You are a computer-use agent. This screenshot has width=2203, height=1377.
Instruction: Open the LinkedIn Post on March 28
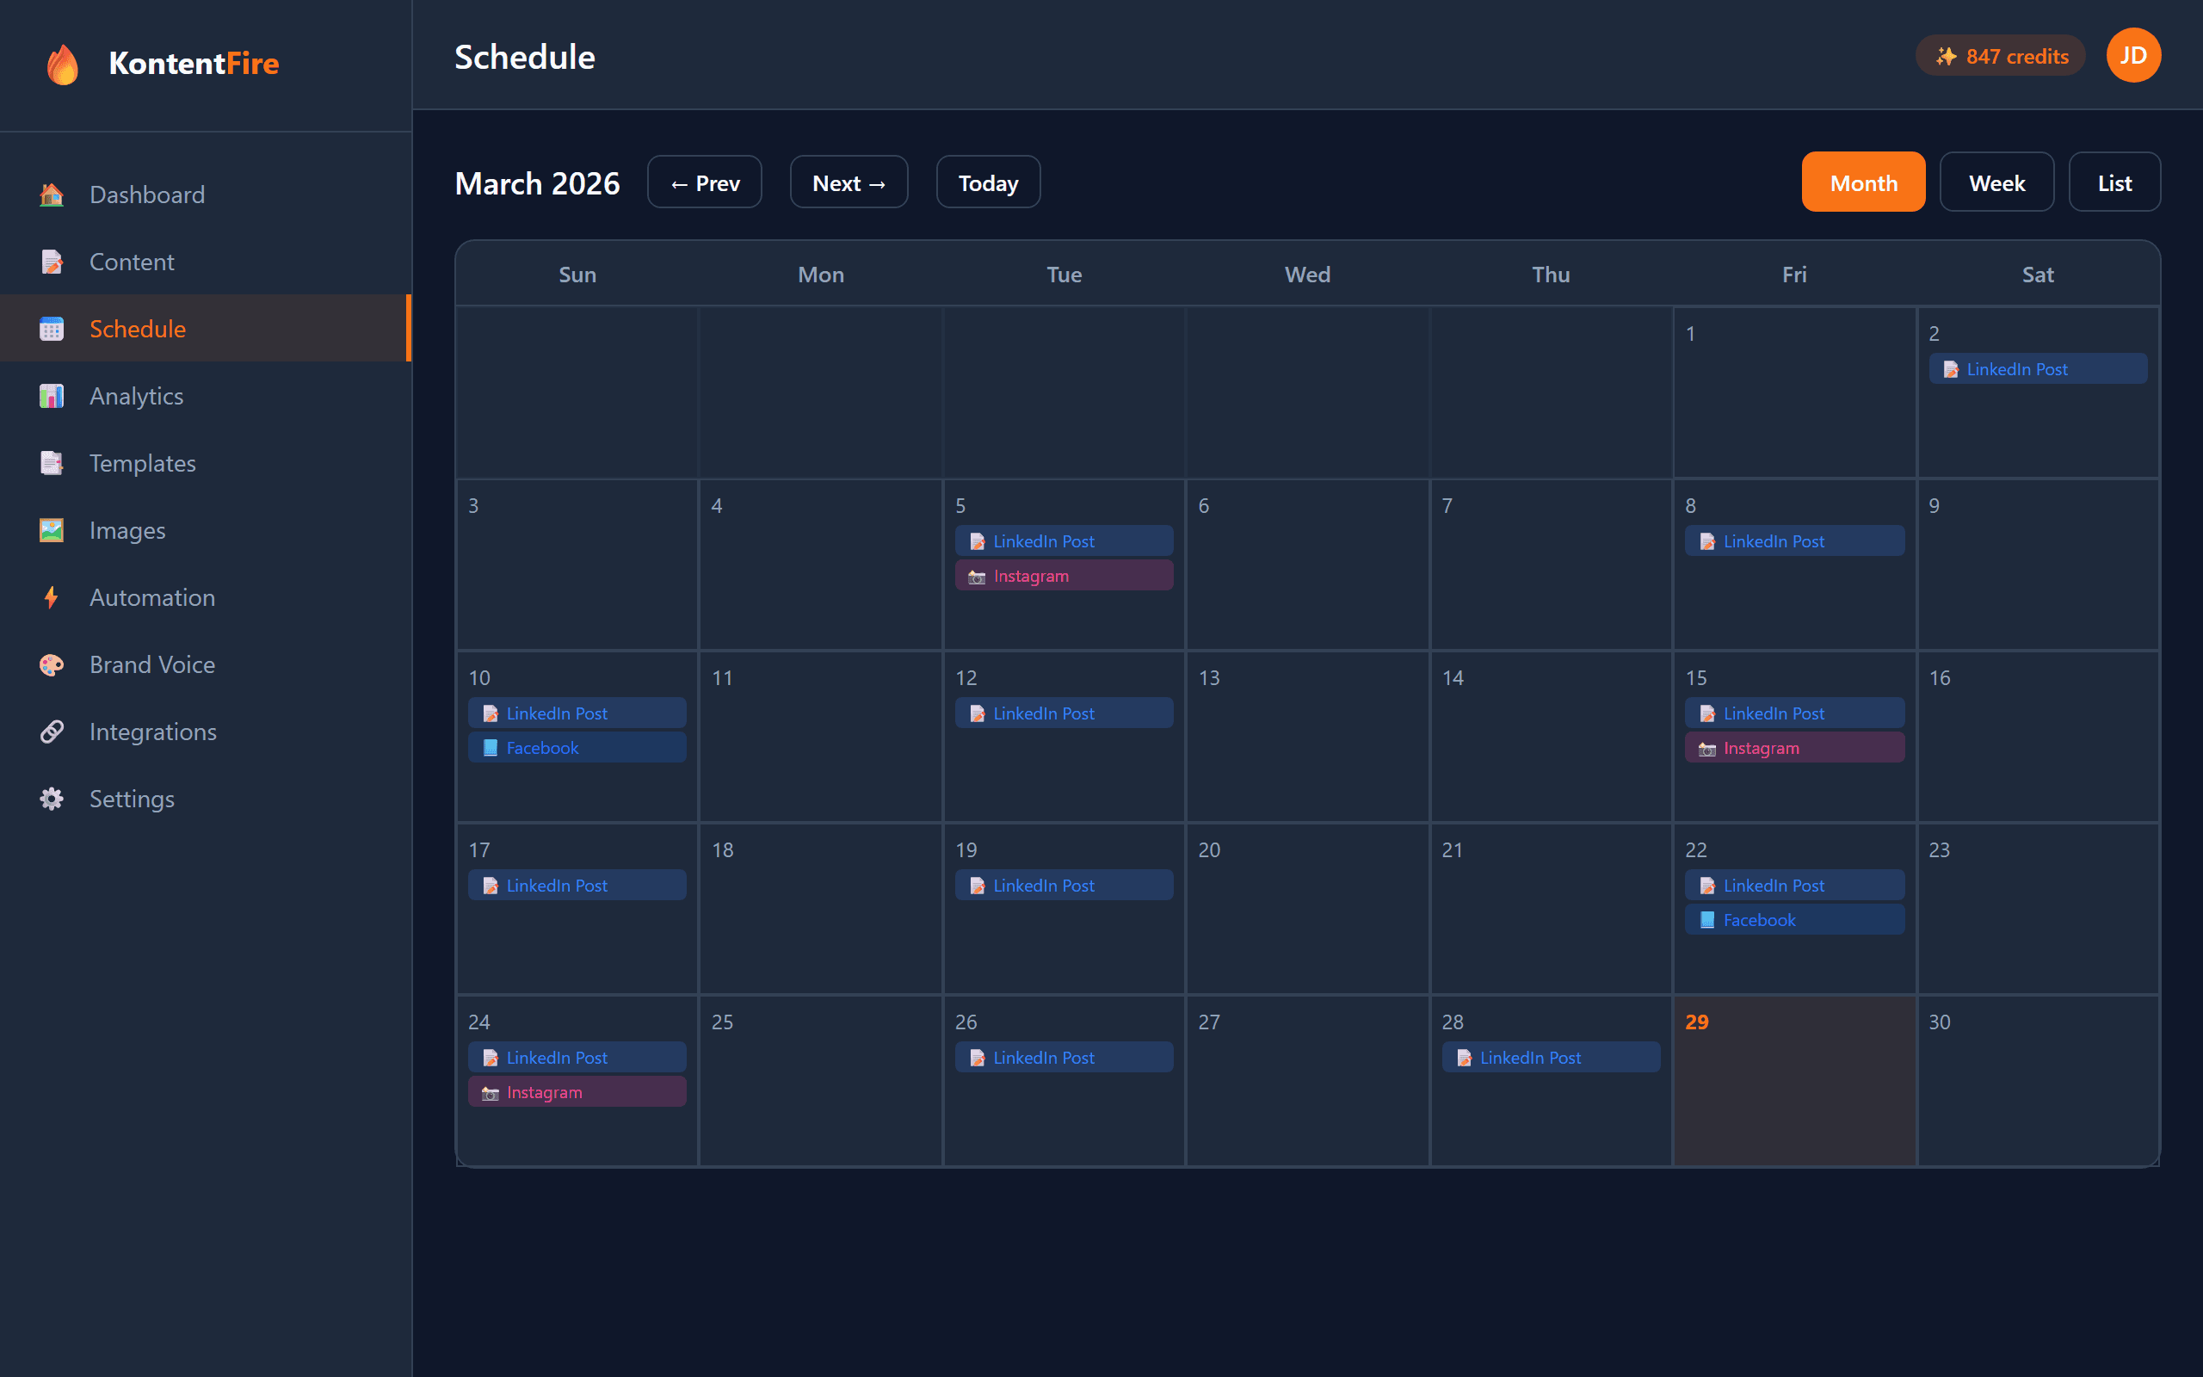[1551, 1057]
